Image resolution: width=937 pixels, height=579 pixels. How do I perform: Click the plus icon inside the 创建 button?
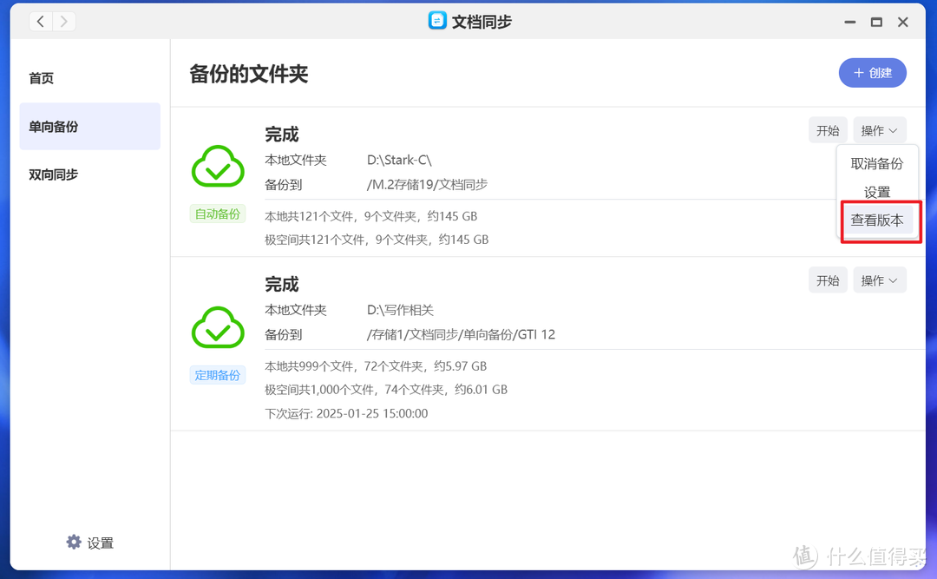[x=860, y=73]
